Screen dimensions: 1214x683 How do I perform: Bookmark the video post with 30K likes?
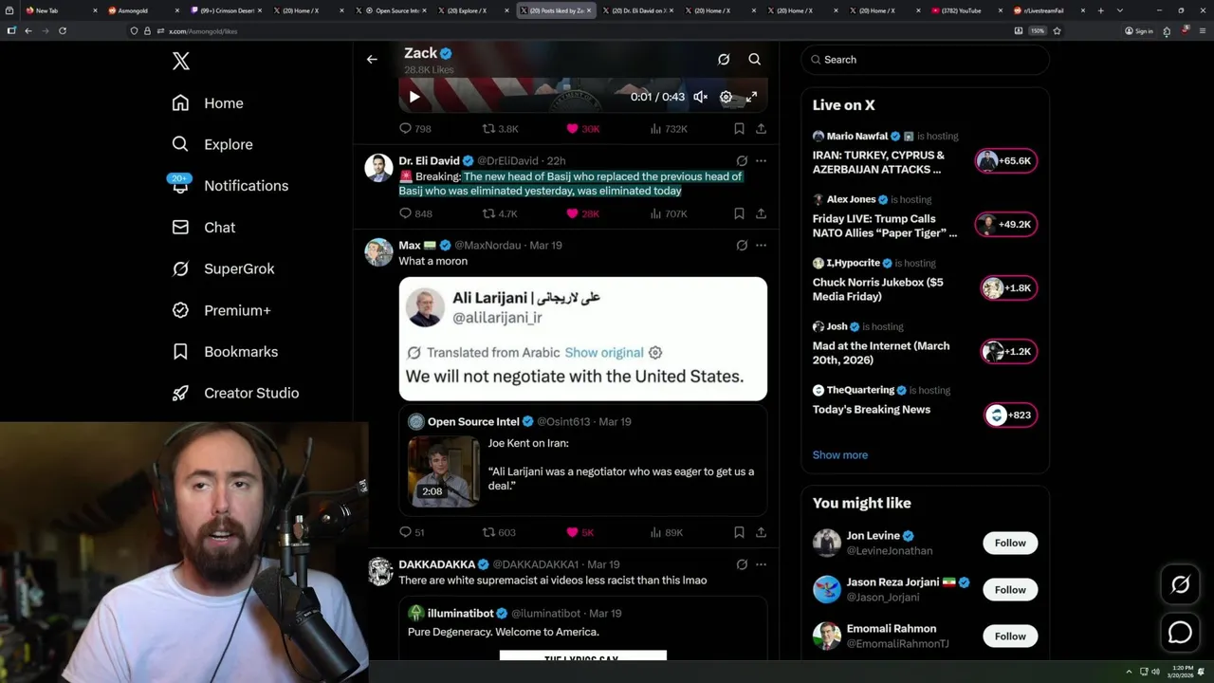pos(739,129)
